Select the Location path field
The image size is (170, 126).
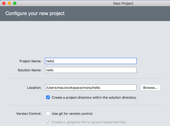(x=90, y=88)
